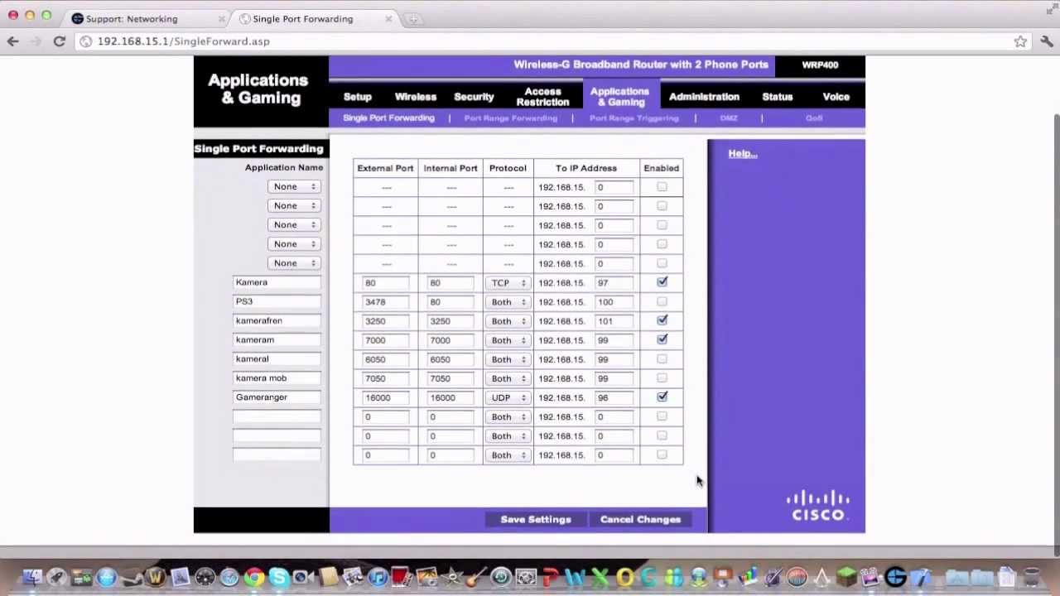View the Status tab

point(778,97)
